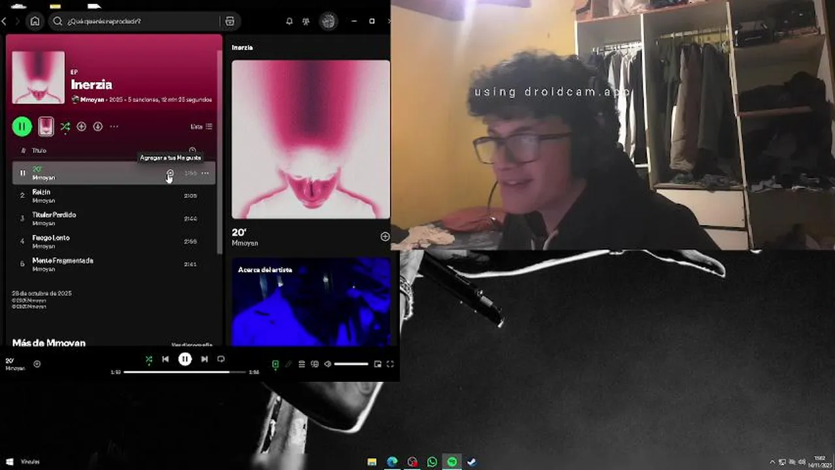The image size is (835, 470).
Task: Toggle shuffle in the bottom player bar
Action: point(148,359)
